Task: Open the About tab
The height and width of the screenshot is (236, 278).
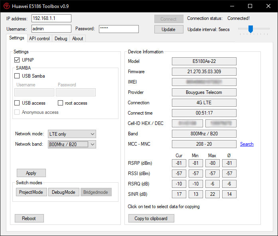Action: [x=77, y=39]
